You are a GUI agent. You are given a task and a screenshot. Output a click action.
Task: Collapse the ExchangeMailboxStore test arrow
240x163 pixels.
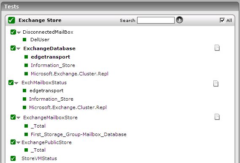pyautogui.click(x=19, y=118)
